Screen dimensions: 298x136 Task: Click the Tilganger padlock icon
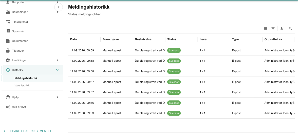(x=8, y=50)
